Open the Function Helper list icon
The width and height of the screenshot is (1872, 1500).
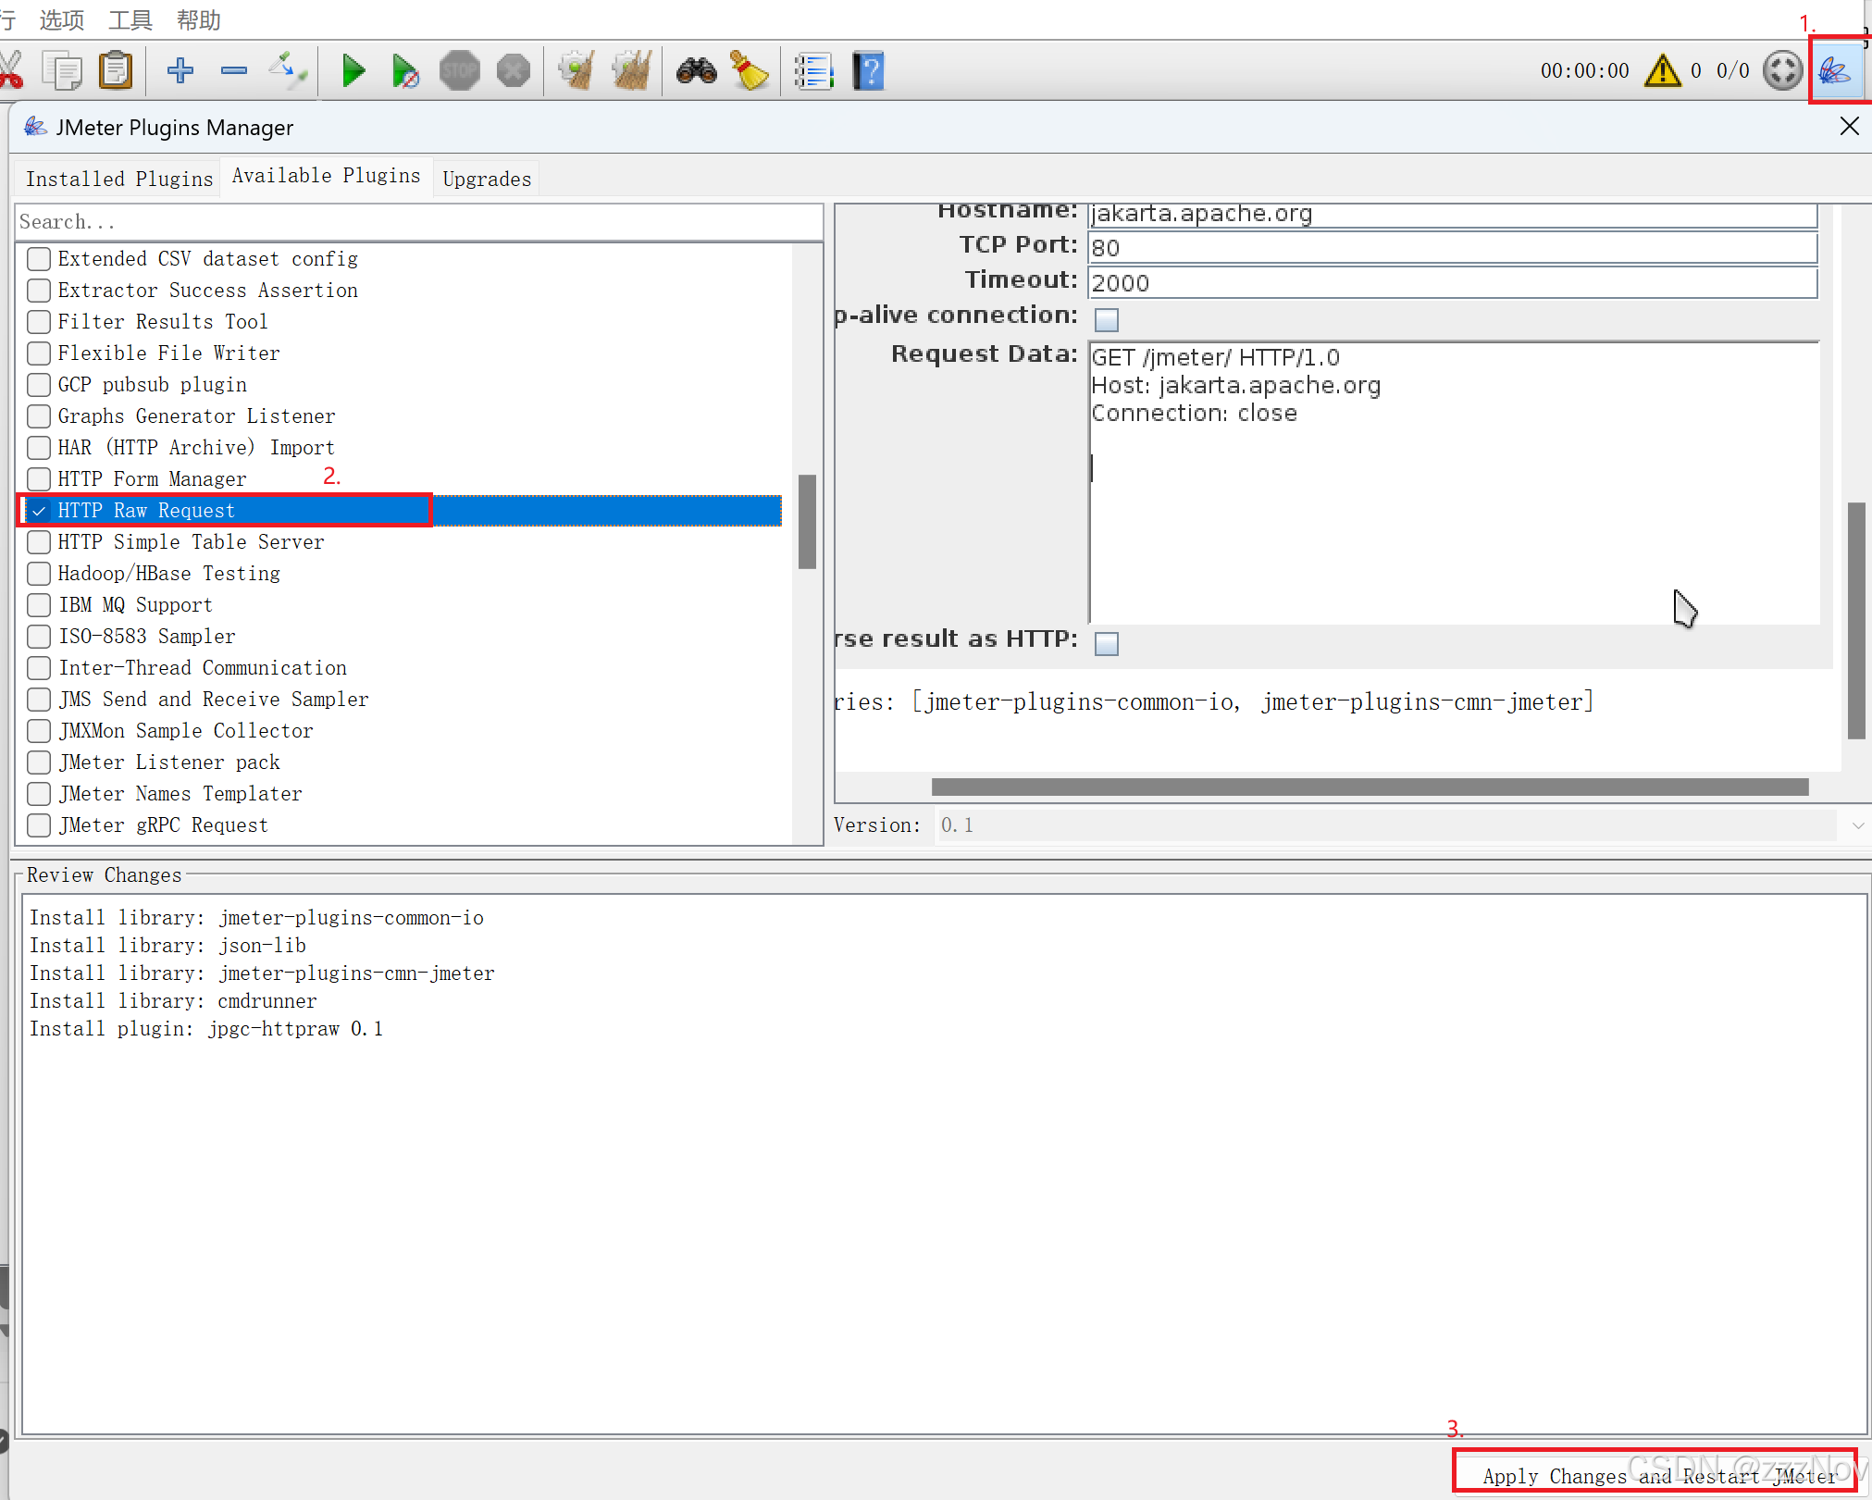pyautogui.click(x=813, y=71)
